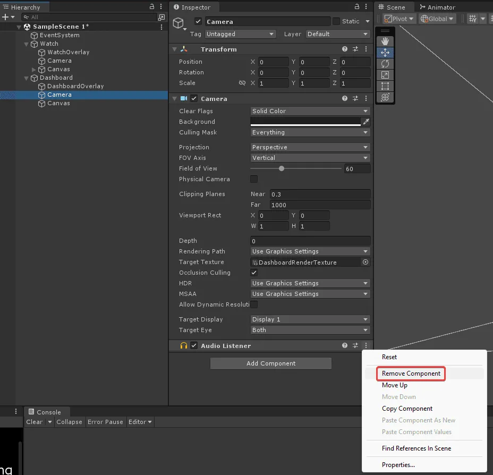
Task: Click the Add Component button
Action: 271,363
